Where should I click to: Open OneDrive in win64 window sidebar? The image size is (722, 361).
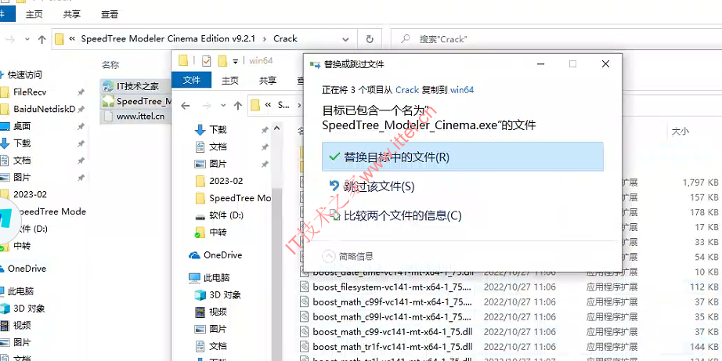coord(222,255)
